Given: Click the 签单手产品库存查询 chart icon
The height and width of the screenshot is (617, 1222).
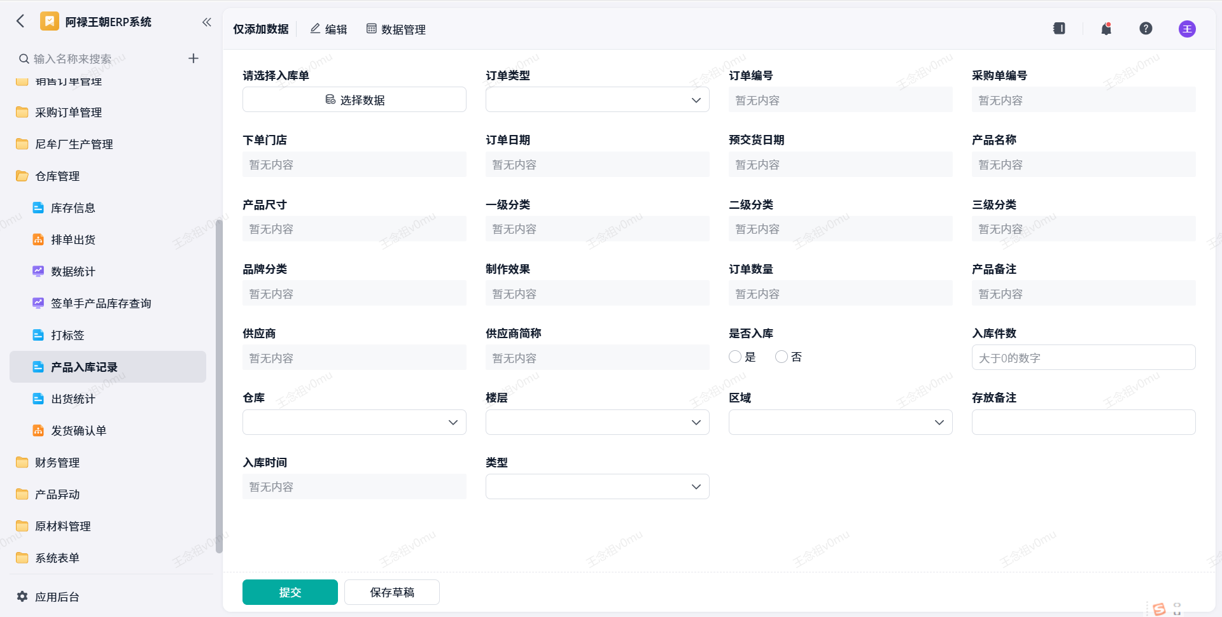Looking at the screenshot, I should click(x=38, y=303).
